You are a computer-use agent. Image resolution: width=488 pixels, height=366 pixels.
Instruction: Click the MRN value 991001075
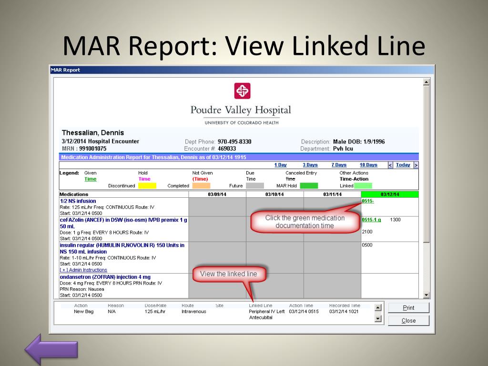(93, 149)
